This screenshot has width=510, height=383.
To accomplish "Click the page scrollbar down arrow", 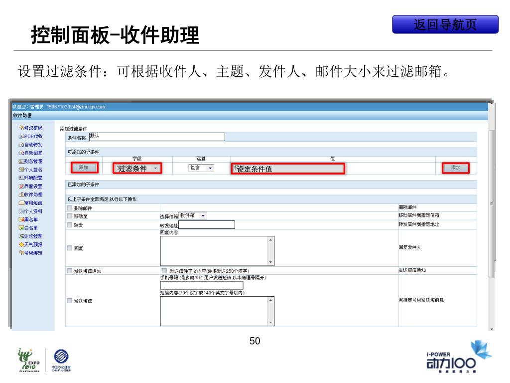I will coord(492,329).
